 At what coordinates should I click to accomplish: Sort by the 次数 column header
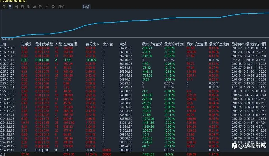point(58,44)
